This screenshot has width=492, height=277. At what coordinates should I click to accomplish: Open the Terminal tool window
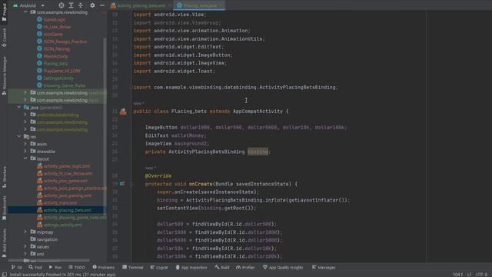click(x=133, y=267)
